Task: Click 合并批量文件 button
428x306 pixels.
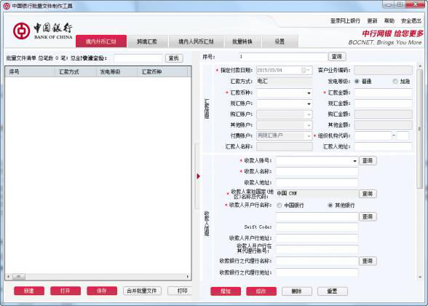Action: click(142, 291)
